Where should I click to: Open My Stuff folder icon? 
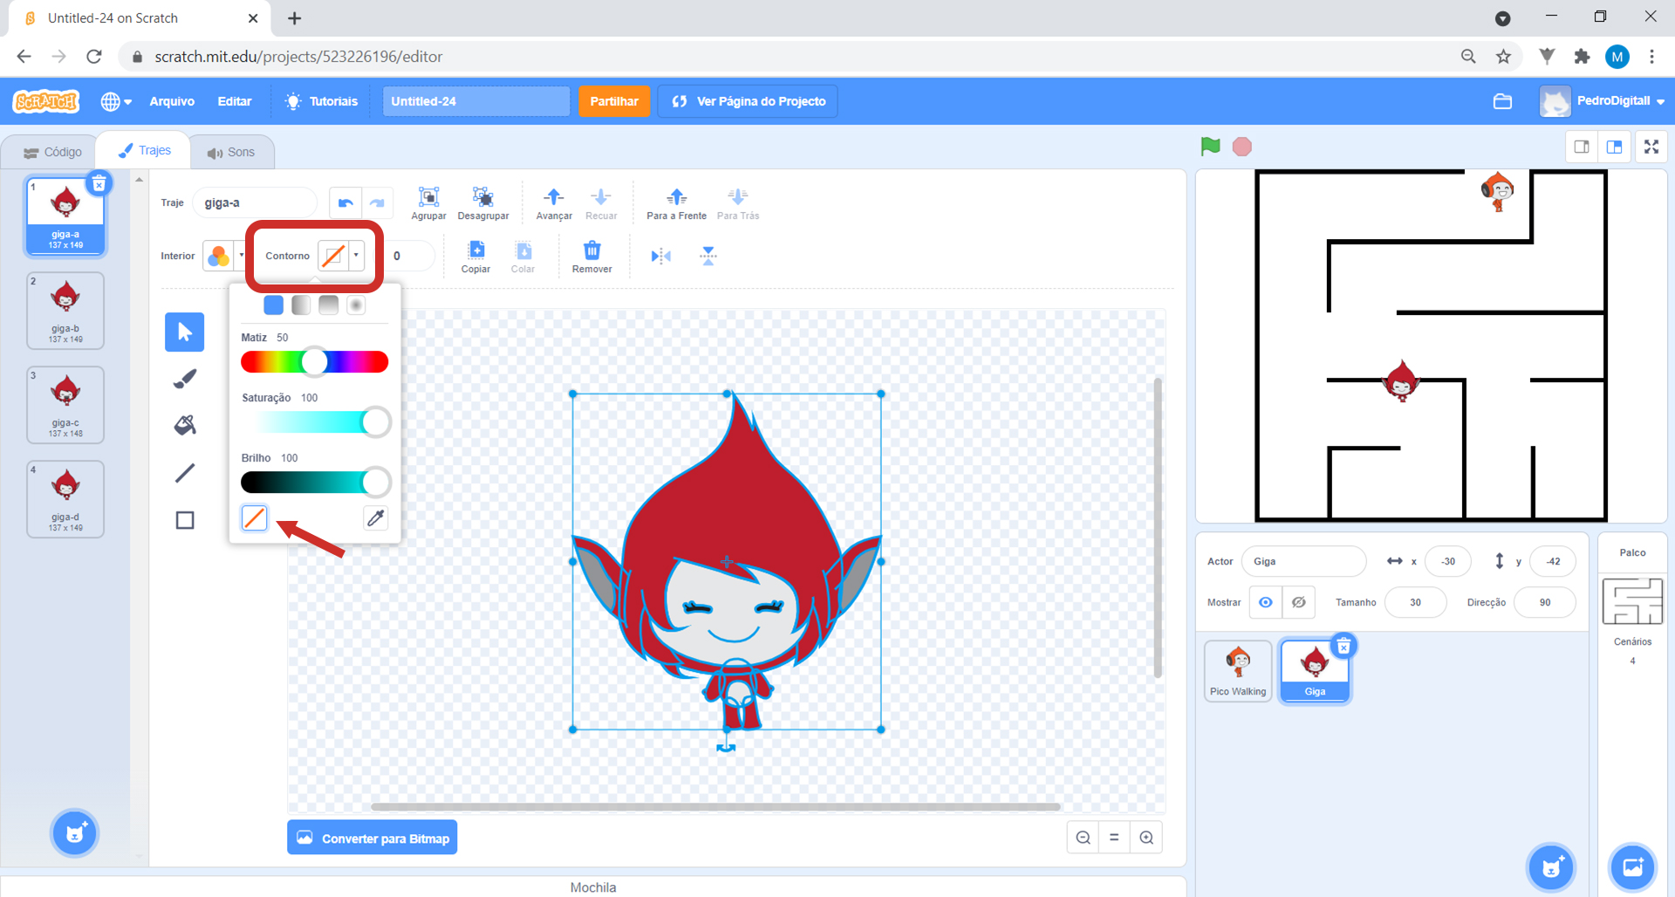1502,101
